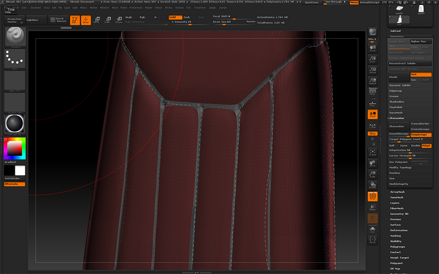
Task: Click the Frame mesh icon
Action: pyautogui.click(x=372, y=153)
